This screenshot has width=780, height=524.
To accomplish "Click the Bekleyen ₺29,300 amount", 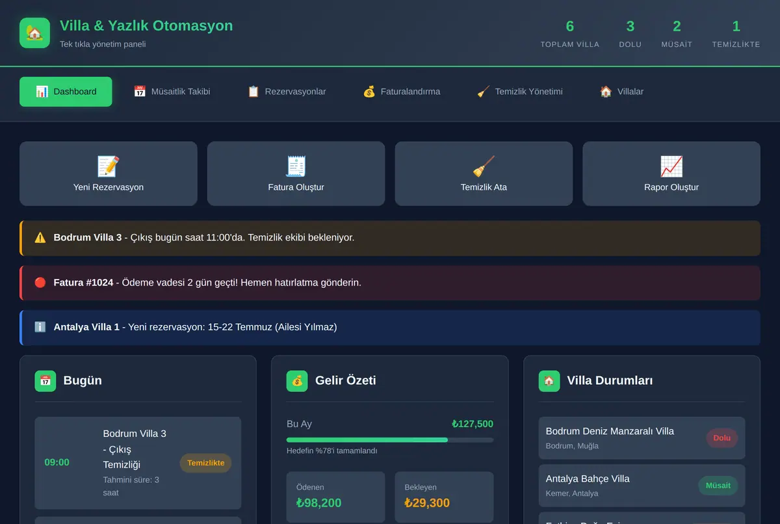I will pos(428,503).
